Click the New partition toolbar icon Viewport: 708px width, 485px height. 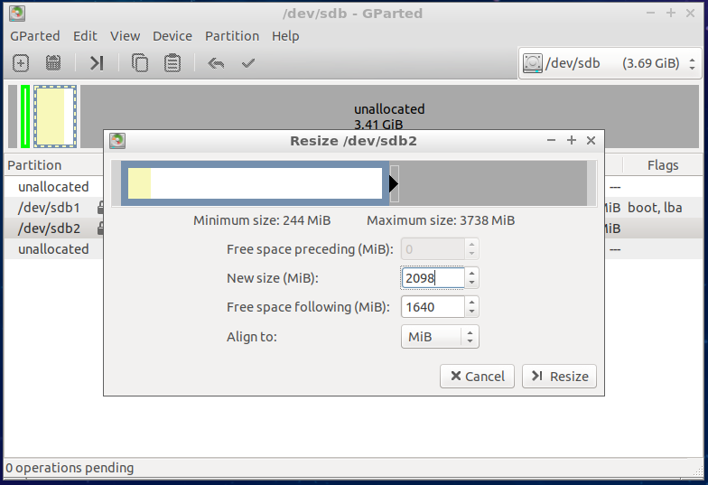(x=21, y=63)
